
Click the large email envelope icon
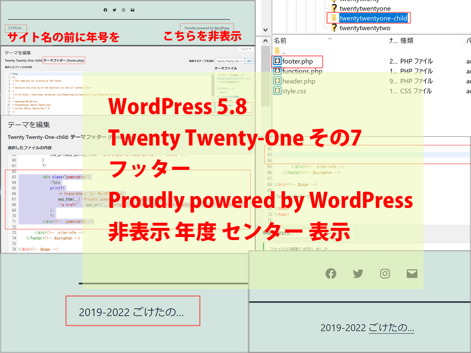[412, 273]
